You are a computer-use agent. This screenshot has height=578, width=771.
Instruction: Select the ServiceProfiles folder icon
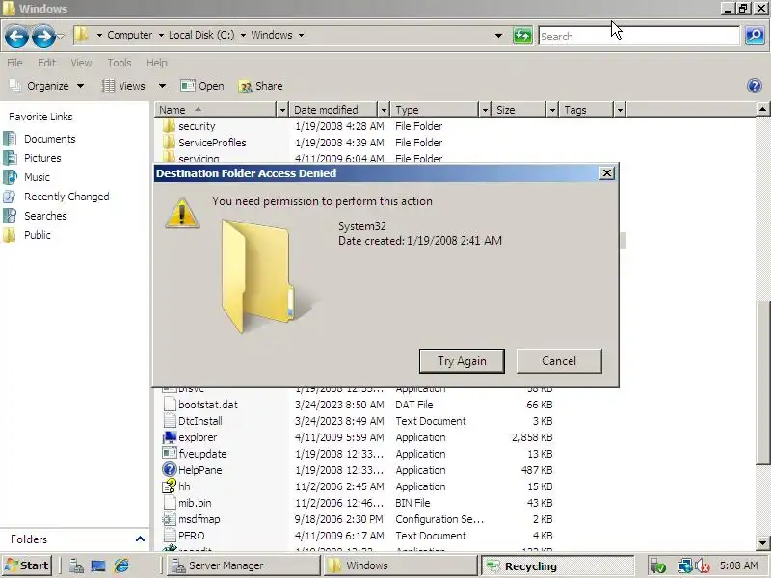pos(170,142)
